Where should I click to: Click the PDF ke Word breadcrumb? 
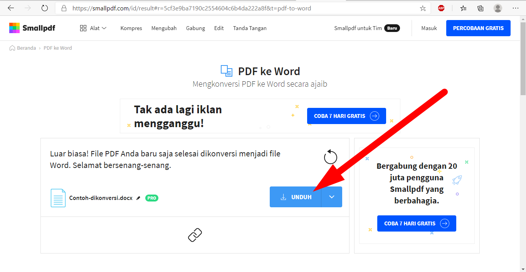[58, 48]
